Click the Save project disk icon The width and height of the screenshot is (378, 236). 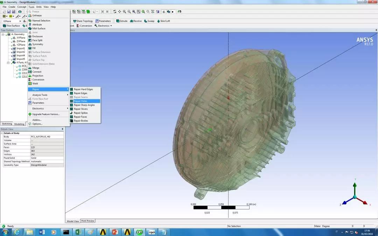9,12
